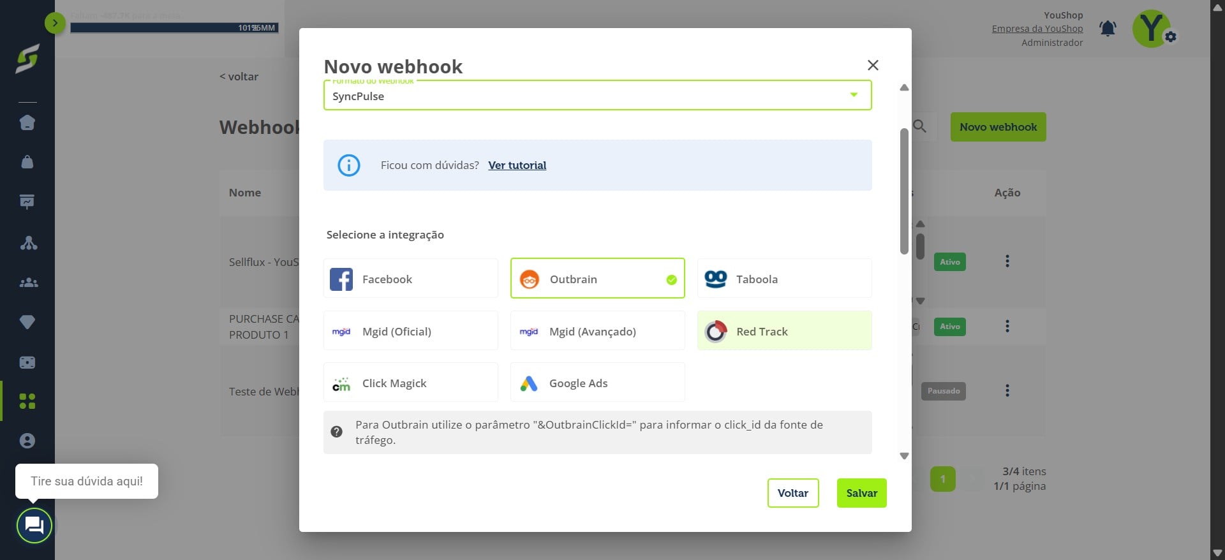Viewport: 1225px width, 560px height.
Task: Go to page 1 in pagination
Action: [942, 479]
